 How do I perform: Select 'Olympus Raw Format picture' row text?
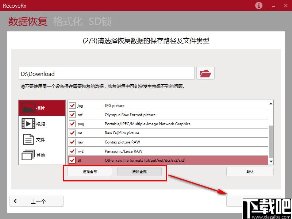click(130, 115)
